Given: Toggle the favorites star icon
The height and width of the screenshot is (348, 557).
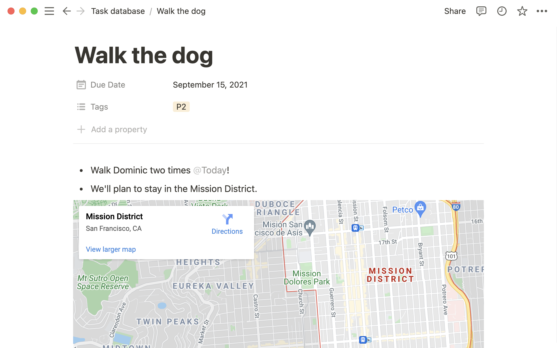Looking at the screenshot, I should pyautogui.click(x=522, y=11).
